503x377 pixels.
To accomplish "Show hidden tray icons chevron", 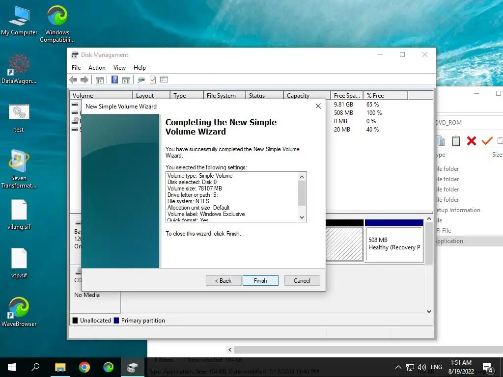I will [398, 367].
